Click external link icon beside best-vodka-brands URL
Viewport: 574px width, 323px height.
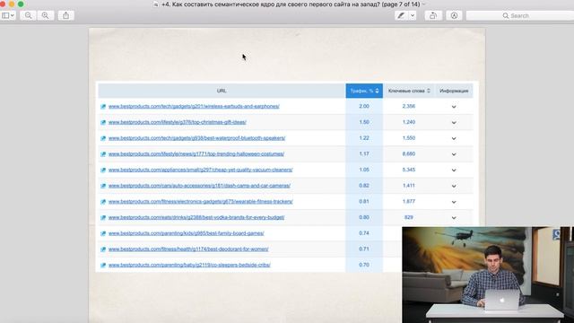click(x=103, y=217)
